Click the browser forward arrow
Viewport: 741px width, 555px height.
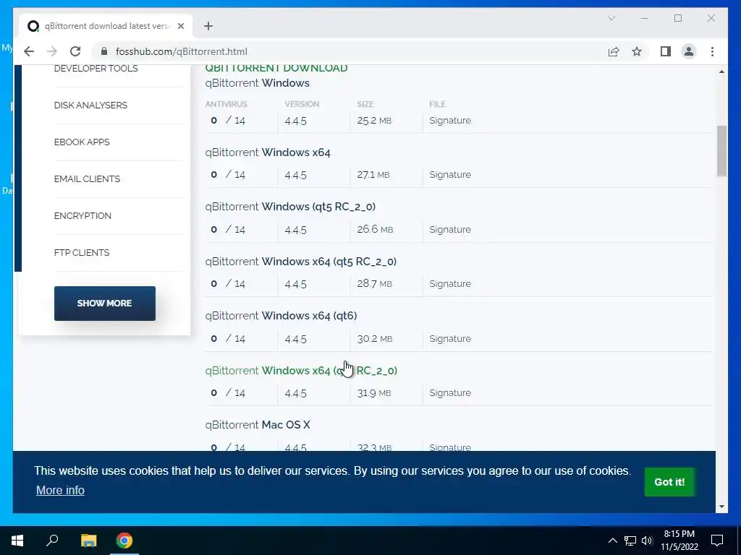(x=52, y=51)
